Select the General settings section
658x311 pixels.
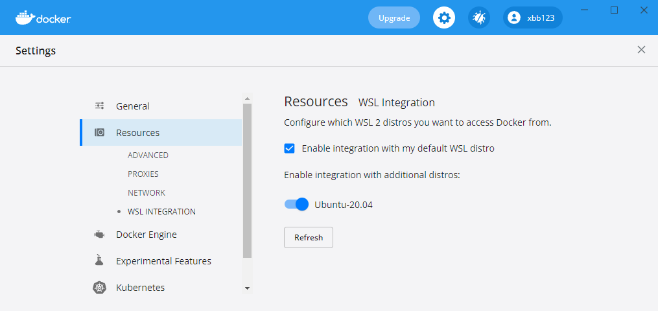coord(161,106)
